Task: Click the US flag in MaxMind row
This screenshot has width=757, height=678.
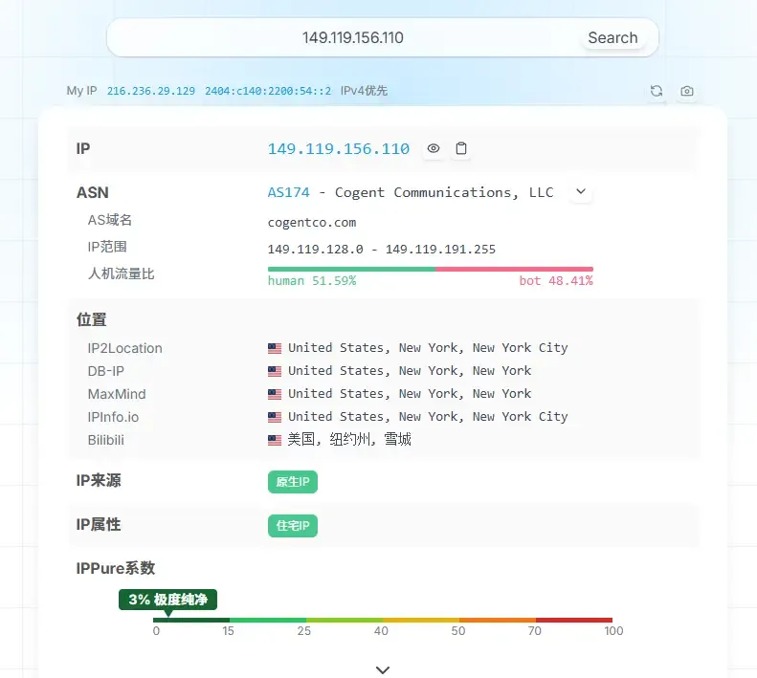Action: point(275,394)
